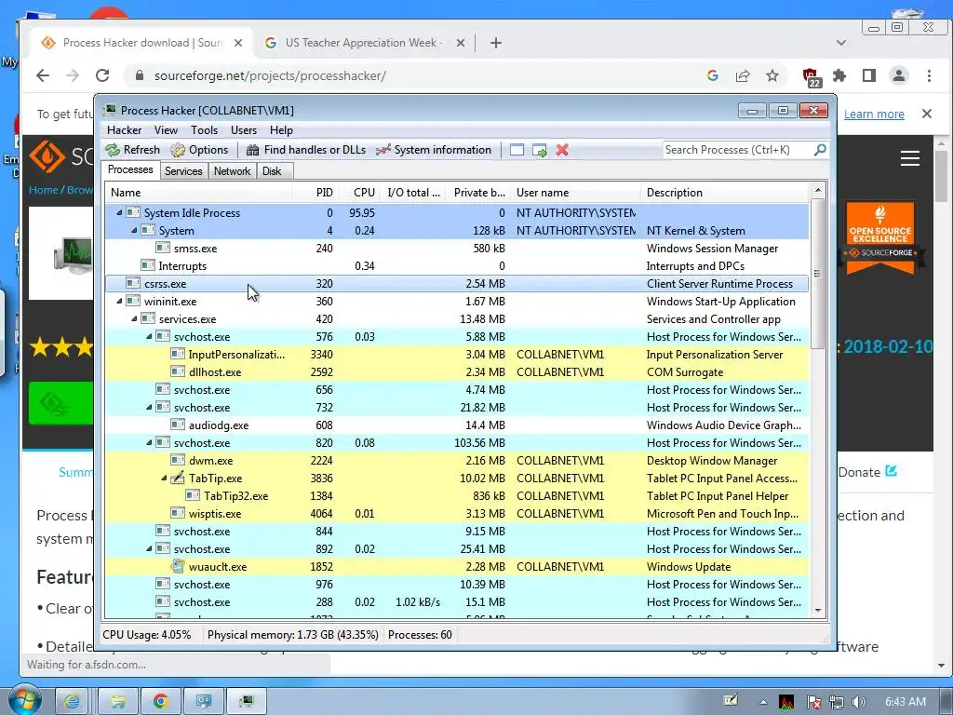Open the Tools menu
The width and height of the screenshot is (953, 715).
204,130
